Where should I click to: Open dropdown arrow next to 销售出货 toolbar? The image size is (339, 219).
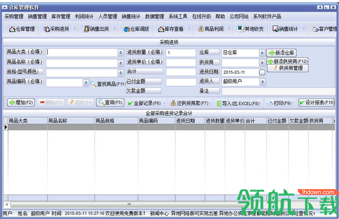(x=115, y=28)
